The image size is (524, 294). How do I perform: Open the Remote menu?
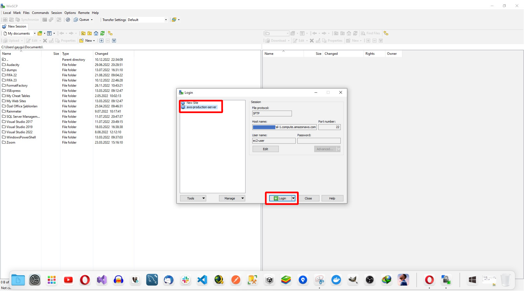click(84, 13)
